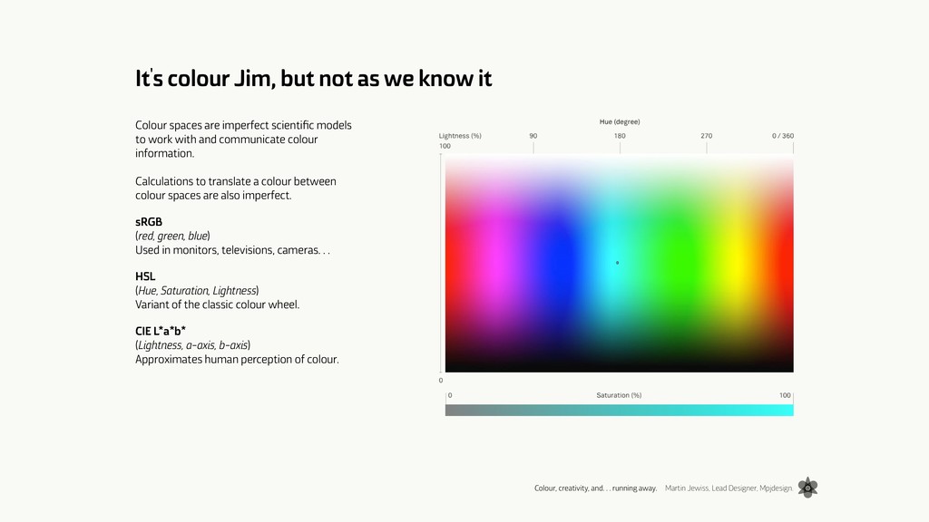Image resolution: width=929 pixels, height=522 pixels.
Task: Click the title "It's colour Jim, but not as we know it"
Action: [313, 79]
